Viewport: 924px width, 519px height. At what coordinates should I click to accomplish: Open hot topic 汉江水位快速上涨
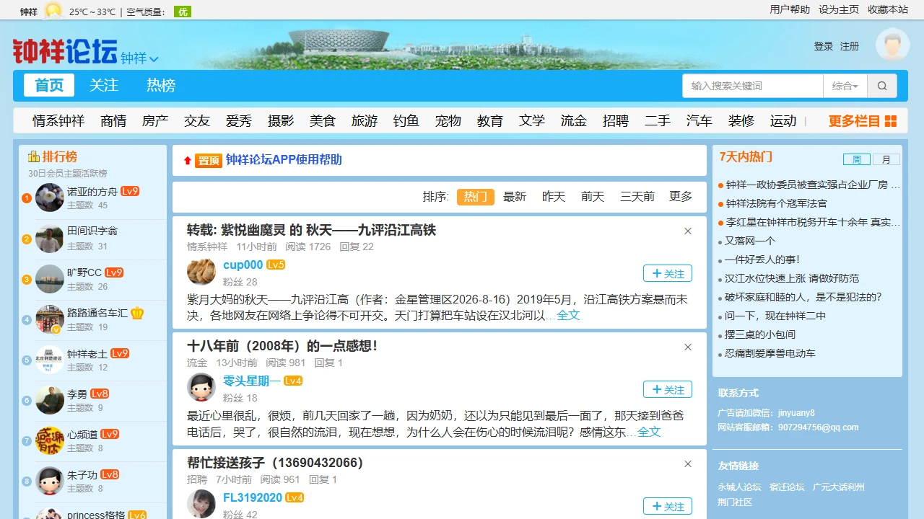792,278
